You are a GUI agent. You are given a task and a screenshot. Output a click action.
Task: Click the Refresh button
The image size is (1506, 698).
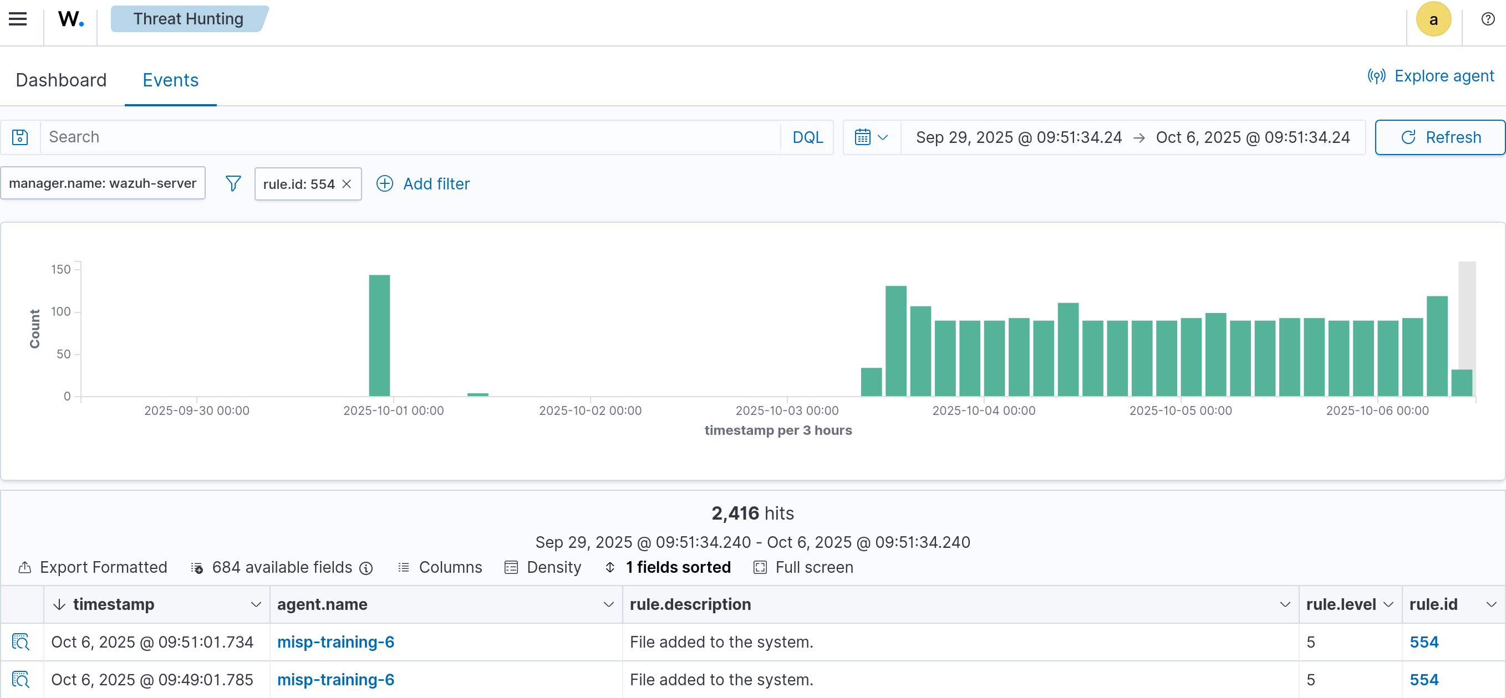pos(1440,137)
